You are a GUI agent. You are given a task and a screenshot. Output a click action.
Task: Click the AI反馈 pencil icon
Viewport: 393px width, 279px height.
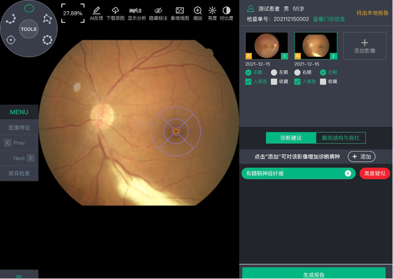[97, 11]
